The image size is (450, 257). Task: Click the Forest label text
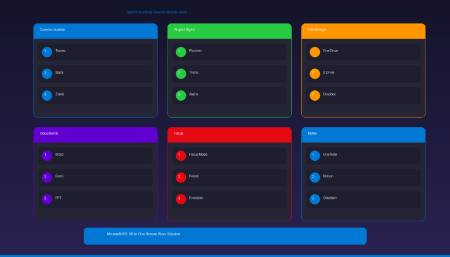(194, 176)
